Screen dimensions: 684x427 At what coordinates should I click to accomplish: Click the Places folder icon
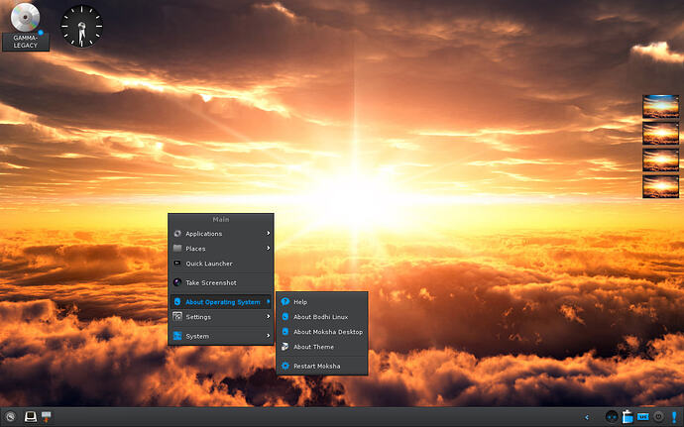[177, 248]
